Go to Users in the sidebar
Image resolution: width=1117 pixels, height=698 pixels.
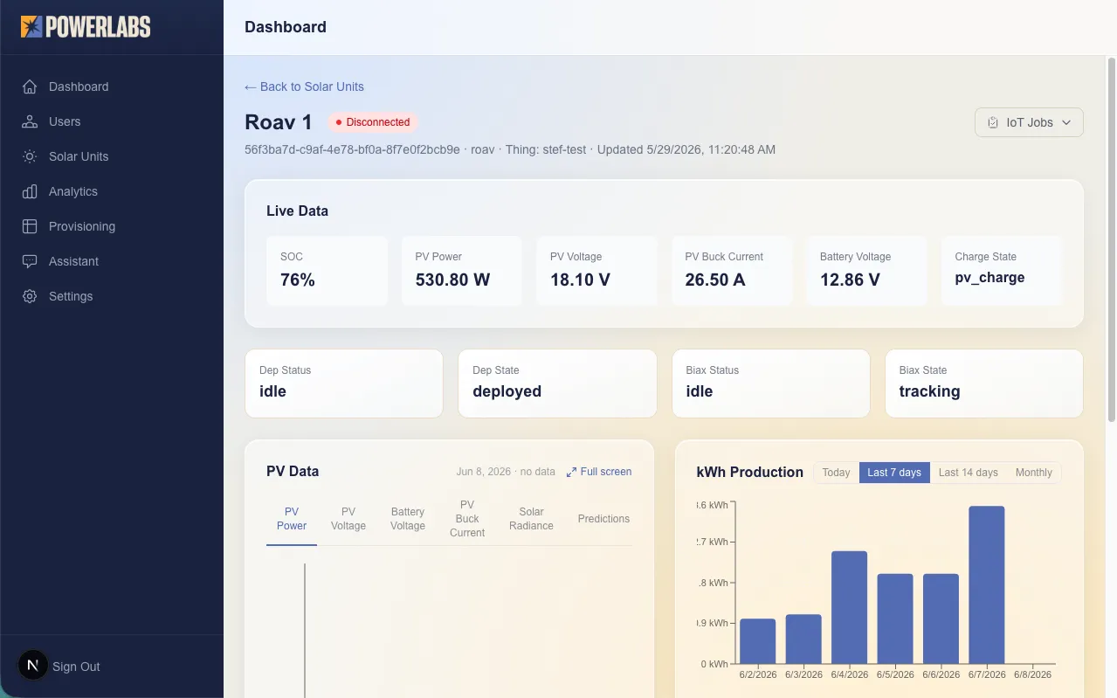tap(112, 121)
